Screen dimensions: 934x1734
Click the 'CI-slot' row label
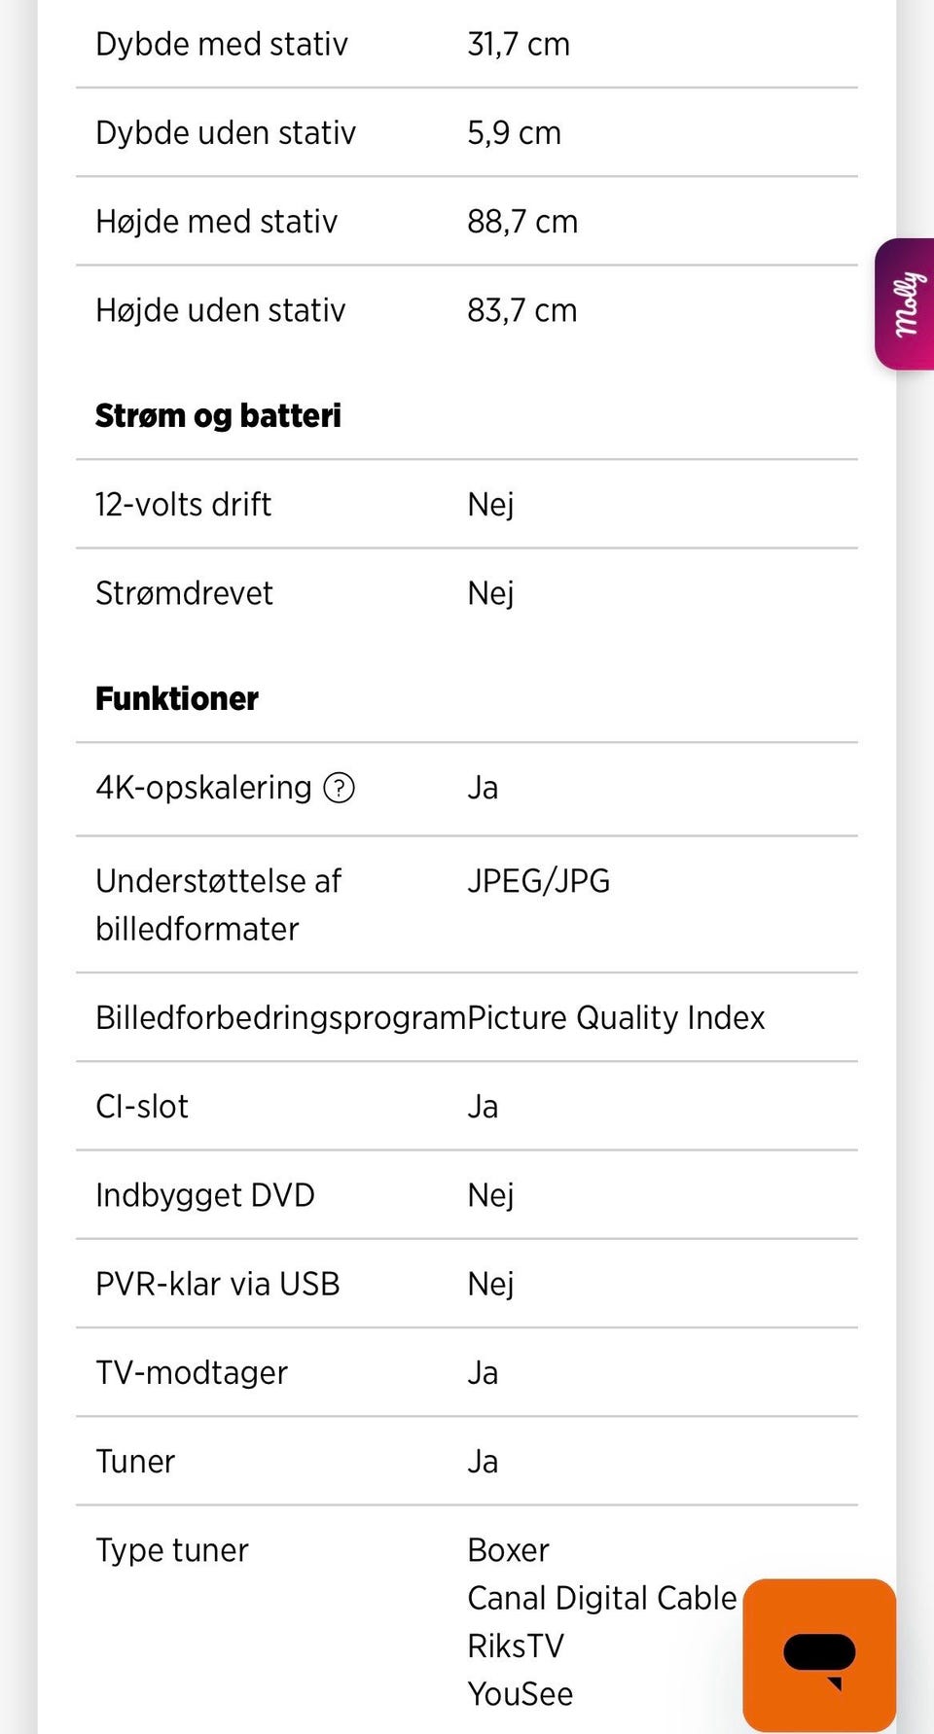142,1106
